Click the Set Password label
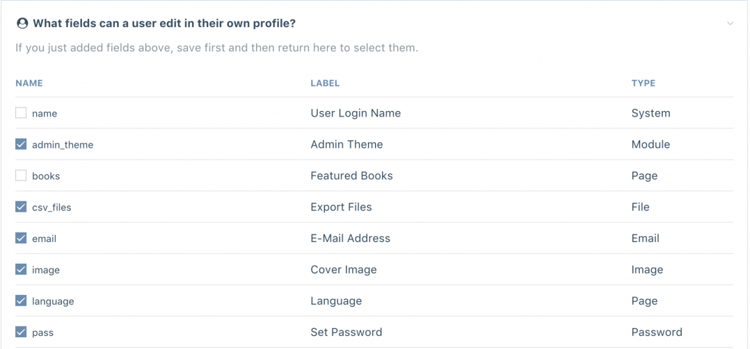Screen dimensions: 750x349 tap(346, 332)
